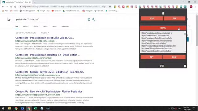The image size is (198, 111).
Task: Open the Chrome three-dot menu
Action: point(195,7)
